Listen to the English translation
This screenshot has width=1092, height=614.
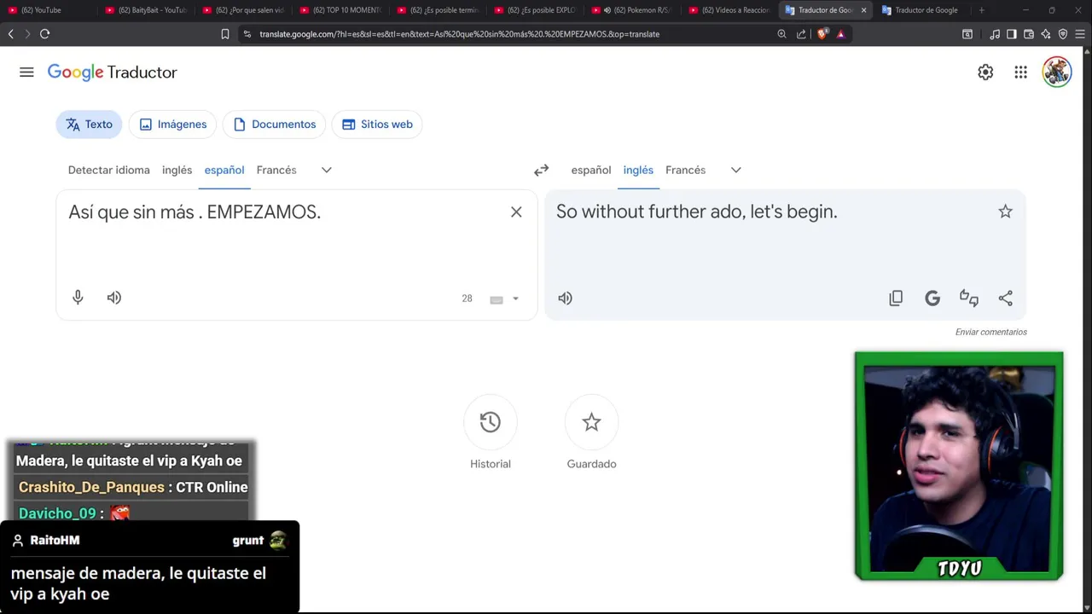pyautogui.click(x=565, y=298)
